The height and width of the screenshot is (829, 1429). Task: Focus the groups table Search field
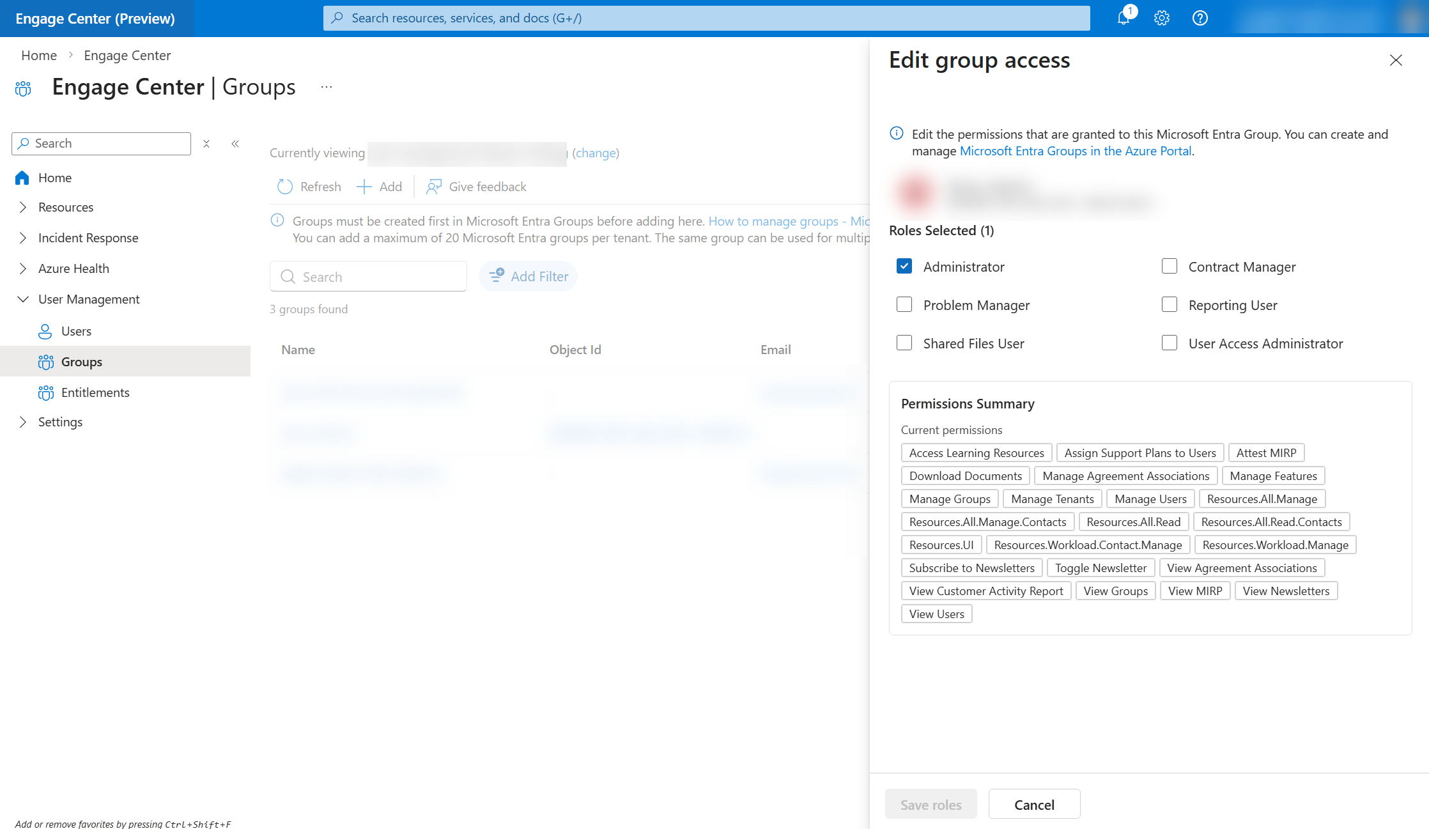pos(368,276)
